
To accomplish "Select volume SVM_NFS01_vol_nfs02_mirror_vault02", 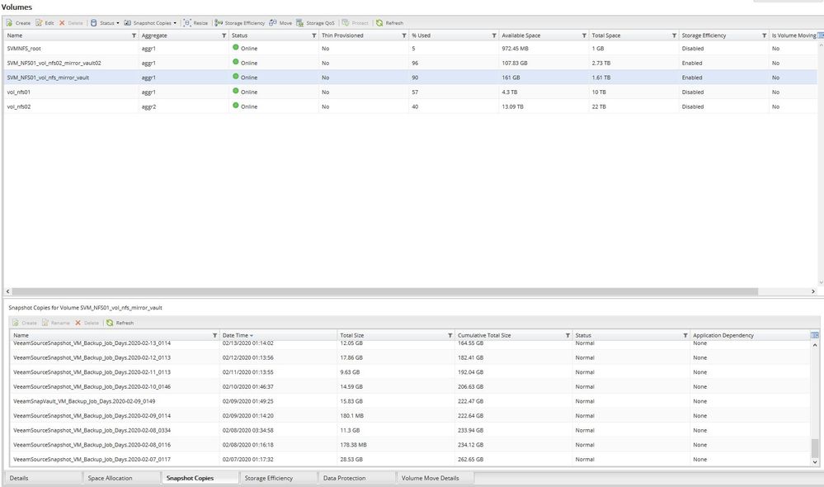I will point(410,63).
